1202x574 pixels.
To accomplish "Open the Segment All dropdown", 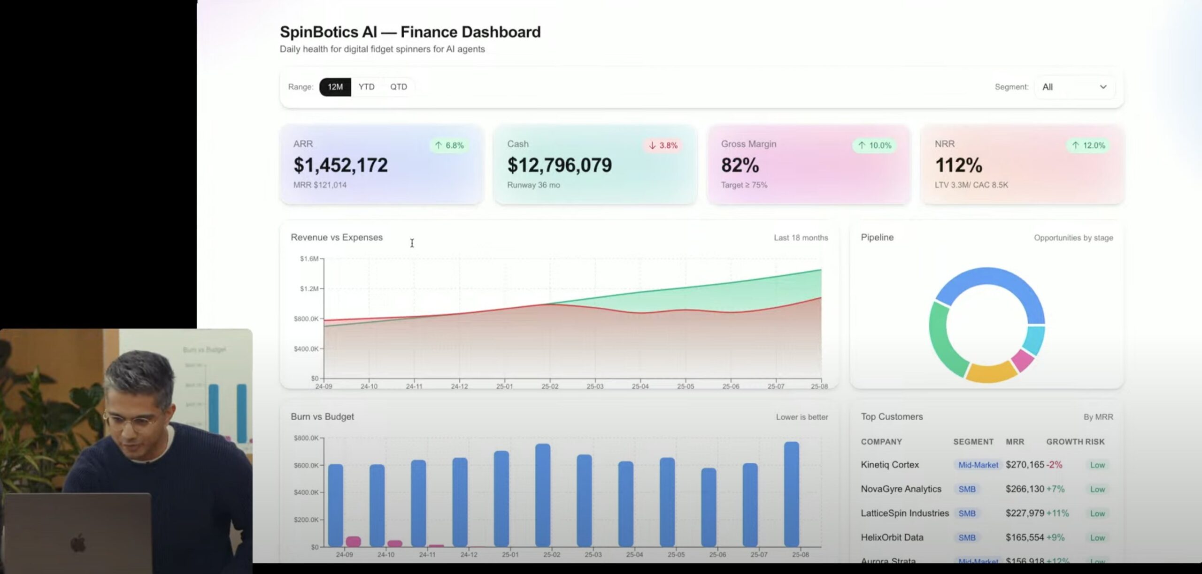I will [1074, 87].
